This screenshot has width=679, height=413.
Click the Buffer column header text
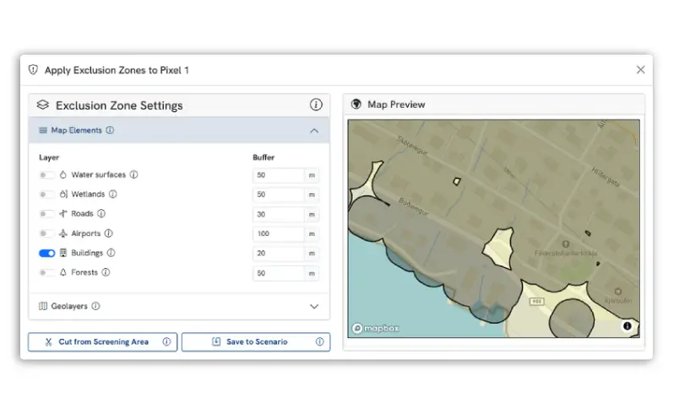pos(263,158)
